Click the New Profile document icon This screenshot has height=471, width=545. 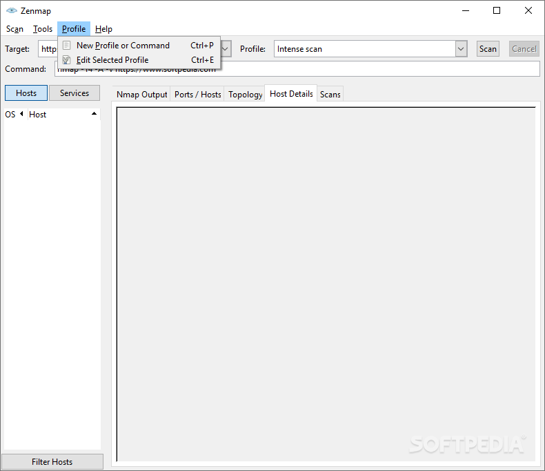point(66,45)
